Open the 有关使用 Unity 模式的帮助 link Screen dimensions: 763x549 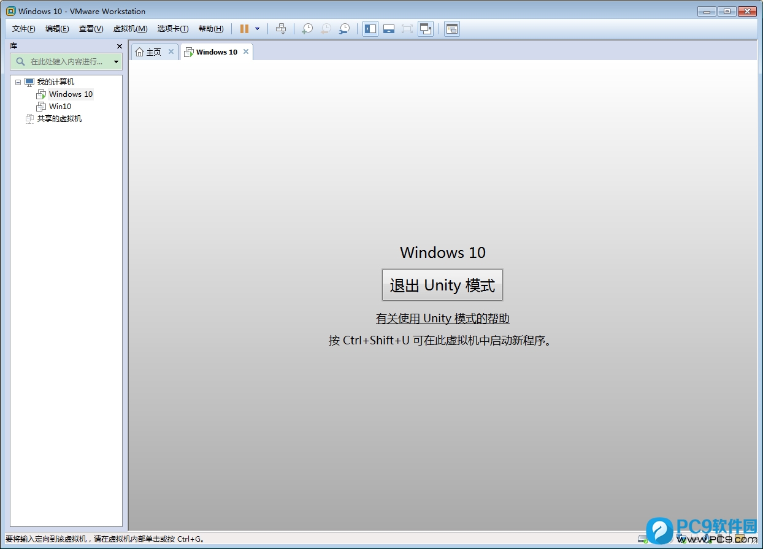(x=443, y=319)
